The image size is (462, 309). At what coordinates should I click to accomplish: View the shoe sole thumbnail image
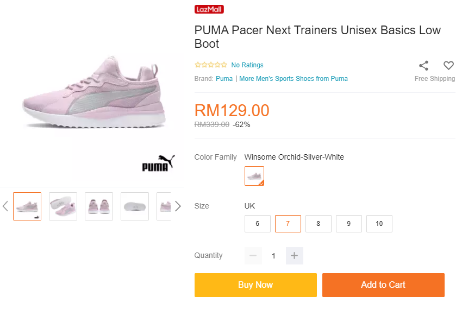[x=135, y=206]
